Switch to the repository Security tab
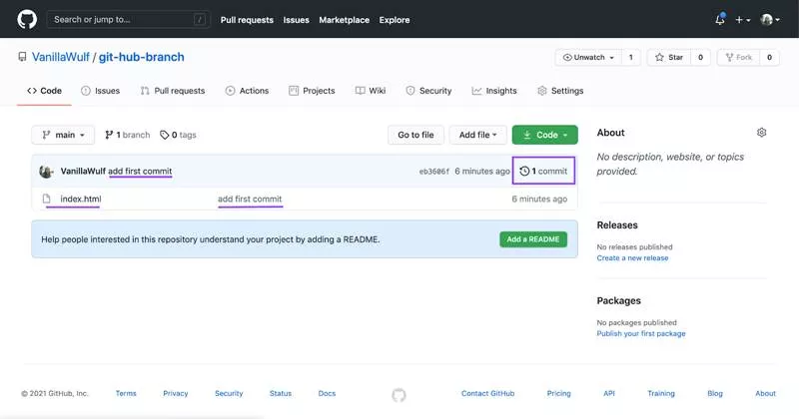Screen dimensions: 799x419 (428, 91)
